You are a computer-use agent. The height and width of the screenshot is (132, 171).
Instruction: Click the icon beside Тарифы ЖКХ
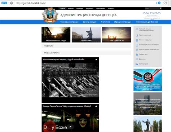[x=137, y=54]
